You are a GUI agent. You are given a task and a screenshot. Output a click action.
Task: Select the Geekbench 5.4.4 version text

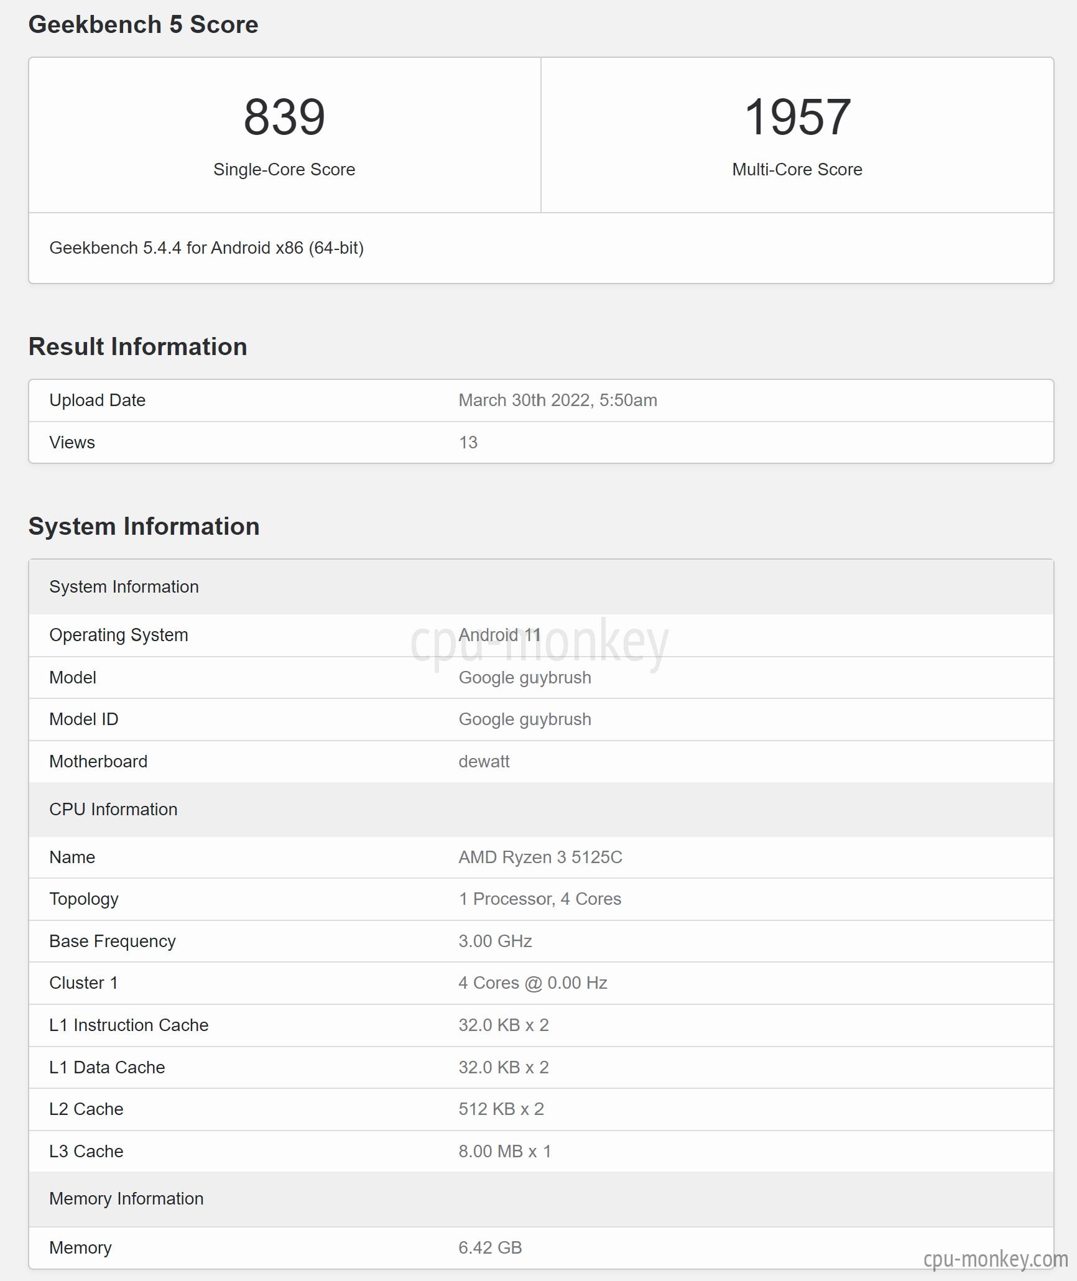point(206,248)
